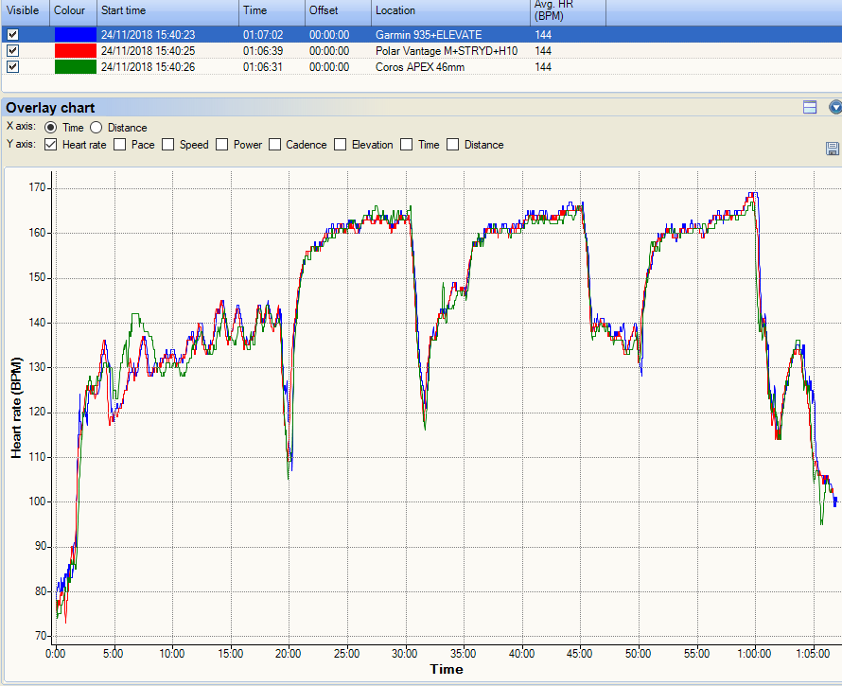
Task: Select Time radio for X axis
Action: pos(50,128)
